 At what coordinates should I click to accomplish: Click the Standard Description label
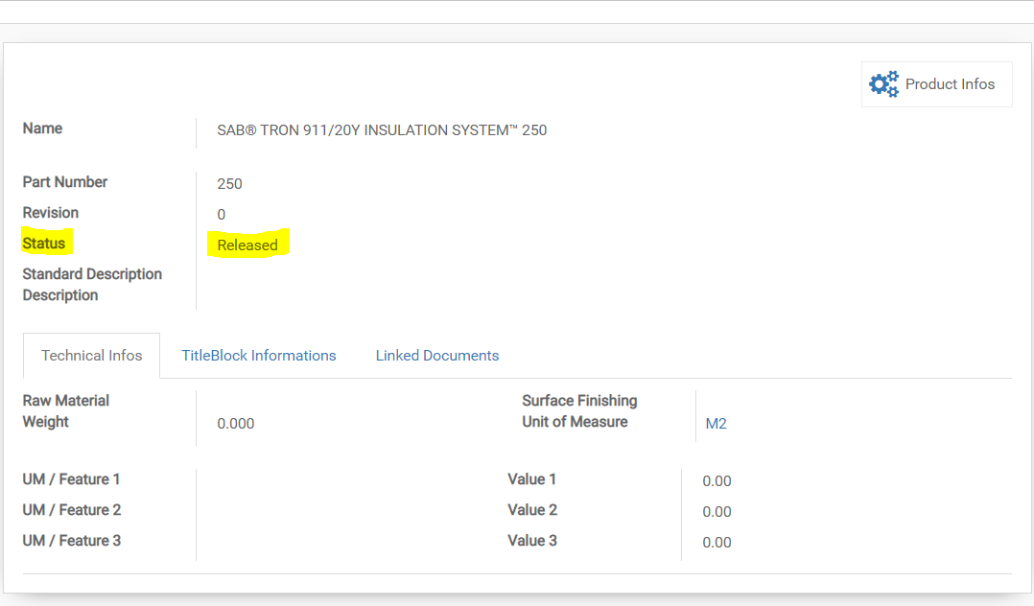click(92, 274)
